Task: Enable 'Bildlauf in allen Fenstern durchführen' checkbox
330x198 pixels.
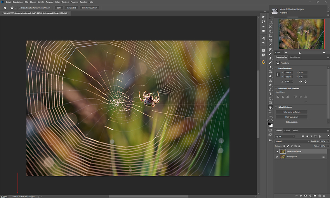Action: point(20,8)
